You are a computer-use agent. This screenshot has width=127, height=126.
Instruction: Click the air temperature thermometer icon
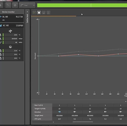pyautogui.click(x=1, y=35)
